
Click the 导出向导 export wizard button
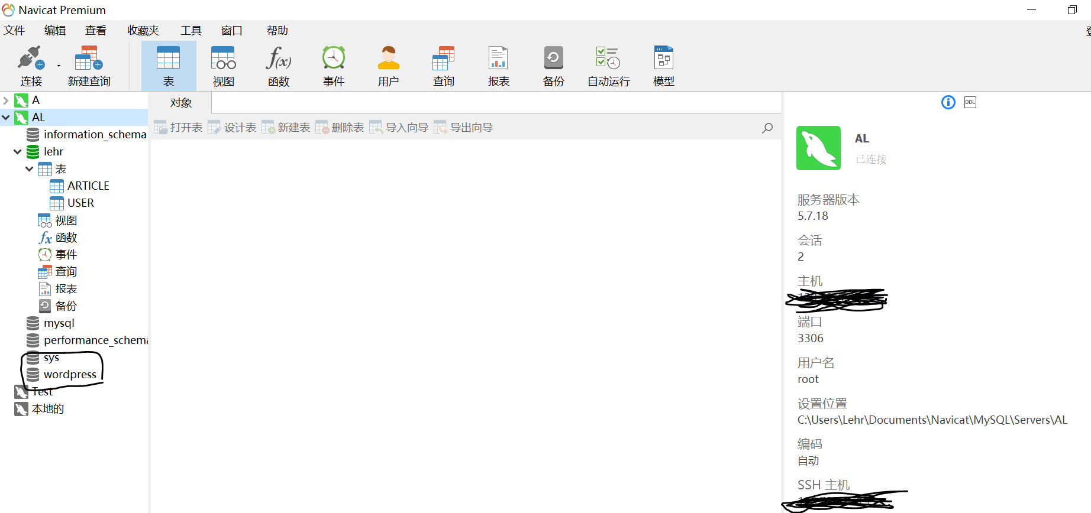point(463,128)
